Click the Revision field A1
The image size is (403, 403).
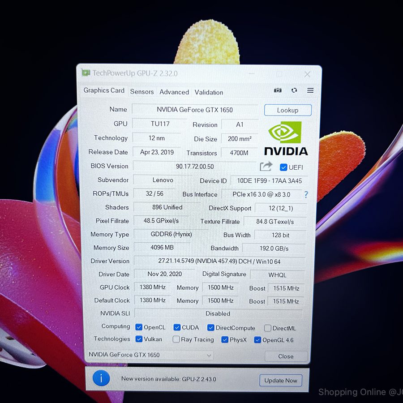coord(240,124)
